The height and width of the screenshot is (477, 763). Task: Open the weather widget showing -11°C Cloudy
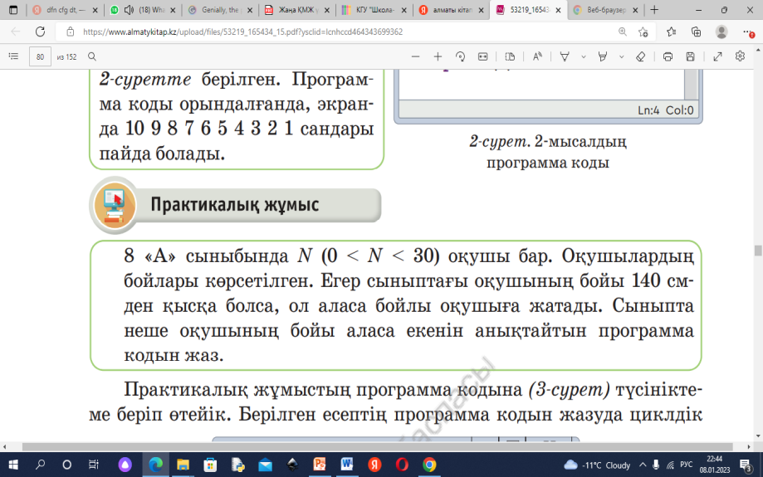pyautogui.click(x=597, y=465)
